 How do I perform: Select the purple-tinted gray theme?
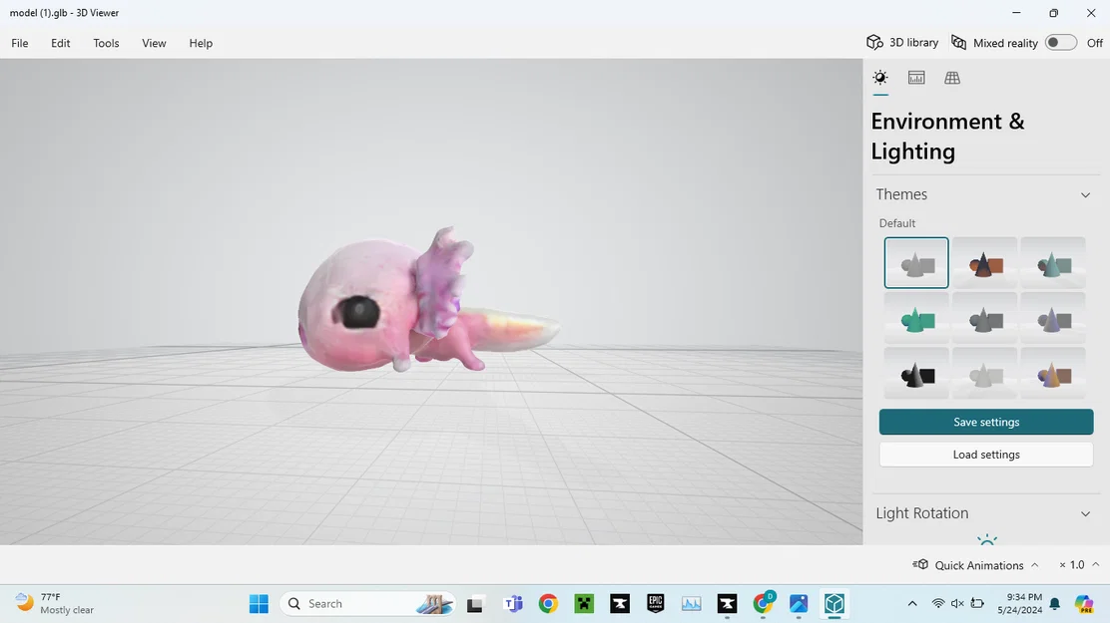point(1053,318)
